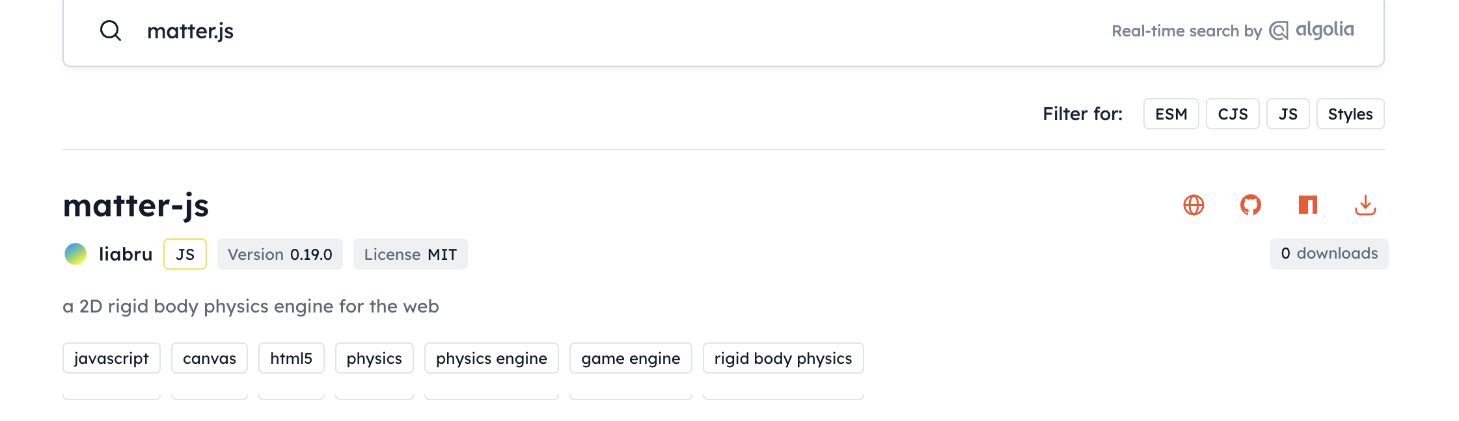
Task: Click the magnifying glass search icon
Action: tap(110, 30)
